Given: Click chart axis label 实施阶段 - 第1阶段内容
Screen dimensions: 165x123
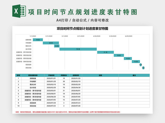Looking at the screenshot, I should point(24,52).
